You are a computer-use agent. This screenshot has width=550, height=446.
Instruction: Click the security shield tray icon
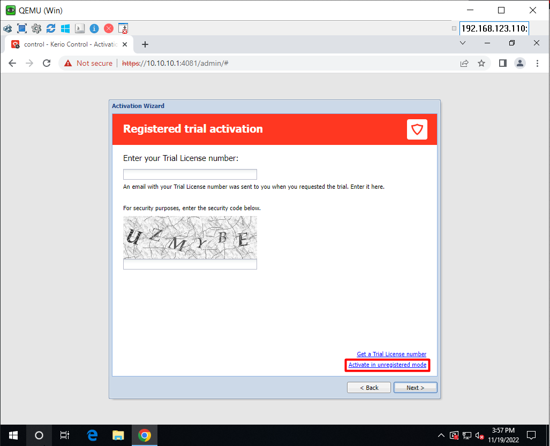[x=454, y=435]
